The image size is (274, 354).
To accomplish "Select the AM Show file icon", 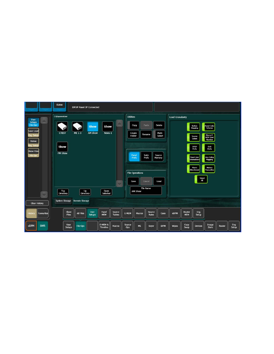I will pos(92,126).
